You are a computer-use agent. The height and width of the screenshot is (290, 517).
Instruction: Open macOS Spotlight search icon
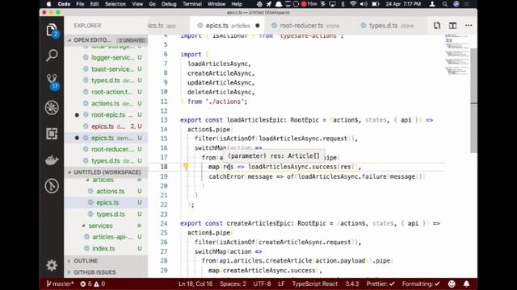(445, 4)
